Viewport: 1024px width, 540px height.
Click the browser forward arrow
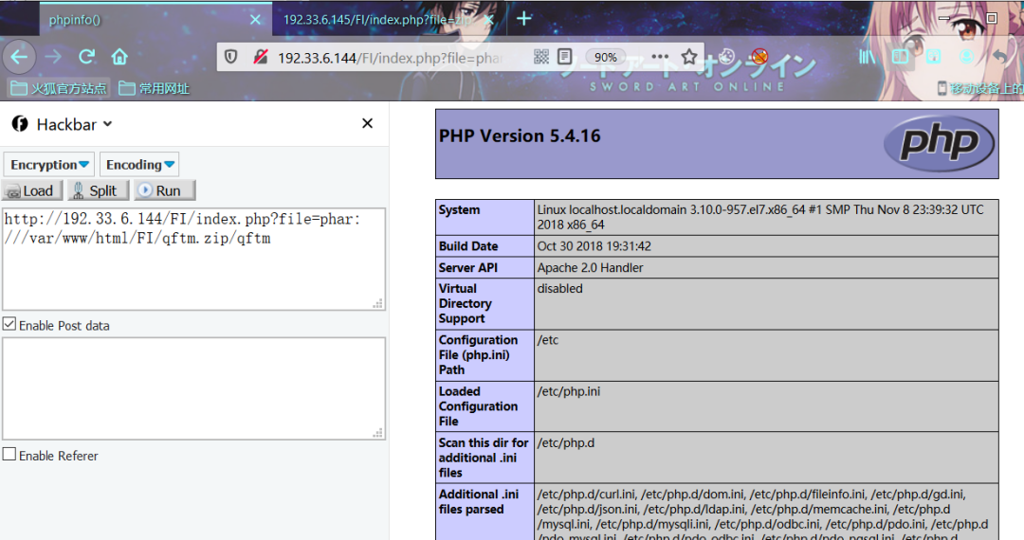pos(53,58)
